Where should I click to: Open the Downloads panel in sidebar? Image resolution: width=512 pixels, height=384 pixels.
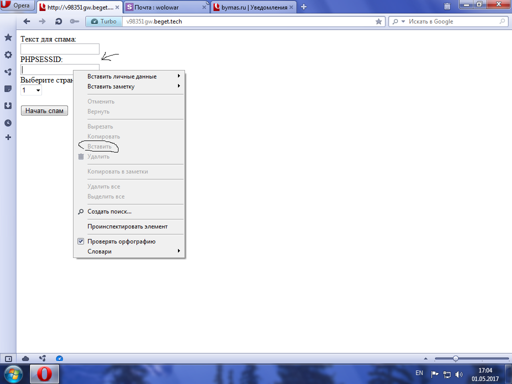click(8, 105)
